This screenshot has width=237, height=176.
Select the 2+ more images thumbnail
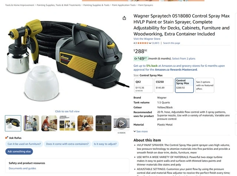point(103,123)
